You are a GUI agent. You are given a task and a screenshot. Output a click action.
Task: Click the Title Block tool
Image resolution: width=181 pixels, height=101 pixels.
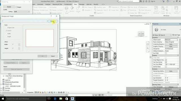pos(132,7)
